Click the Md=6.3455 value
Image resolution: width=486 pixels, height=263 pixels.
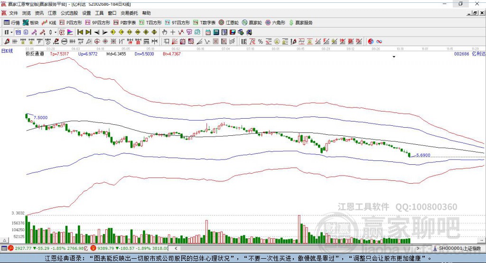pyautogui.click(x=116, y=54)
